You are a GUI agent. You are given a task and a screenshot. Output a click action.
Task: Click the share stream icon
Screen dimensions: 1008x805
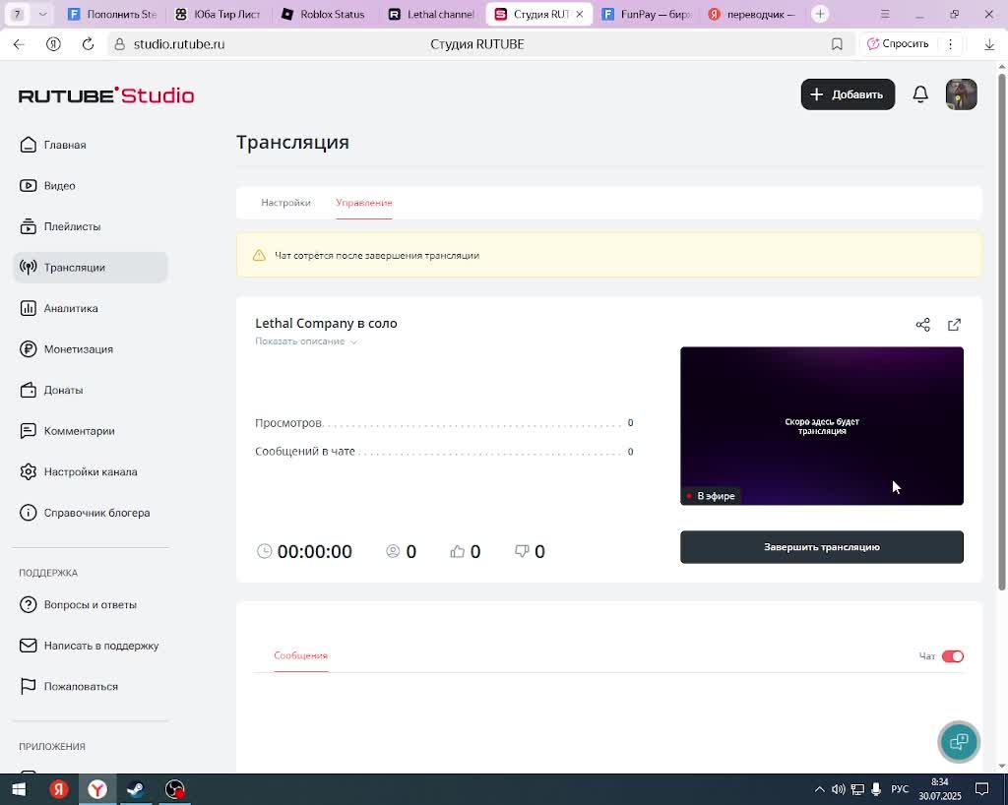tap(923, 325)
